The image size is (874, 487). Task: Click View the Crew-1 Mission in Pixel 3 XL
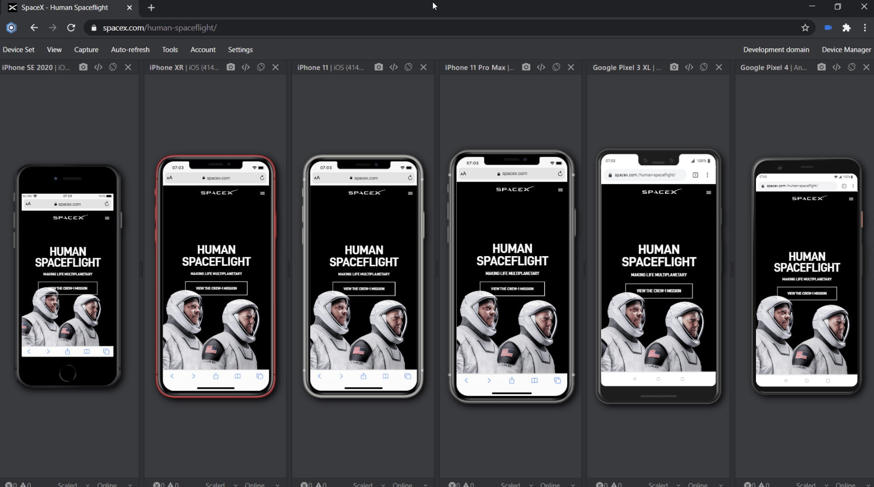point(658,291)
